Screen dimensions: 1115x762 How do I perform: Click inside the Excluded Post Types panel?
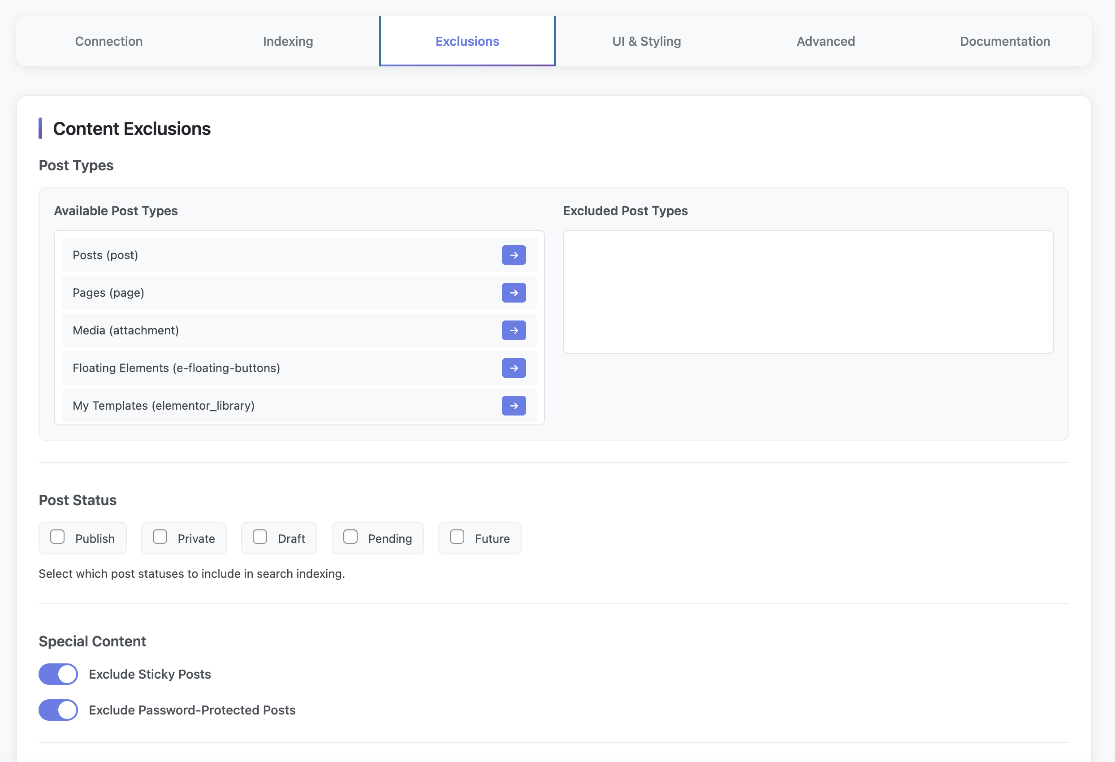tap(808, 291)
